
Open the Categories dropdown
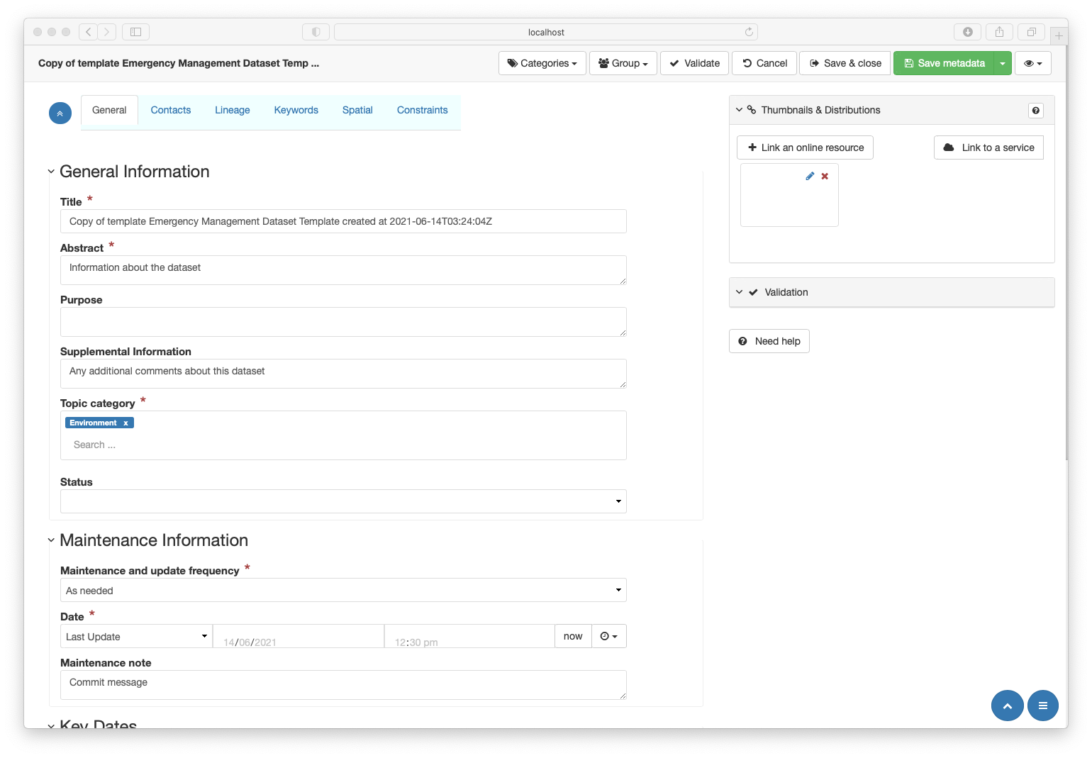coord(542,63)
